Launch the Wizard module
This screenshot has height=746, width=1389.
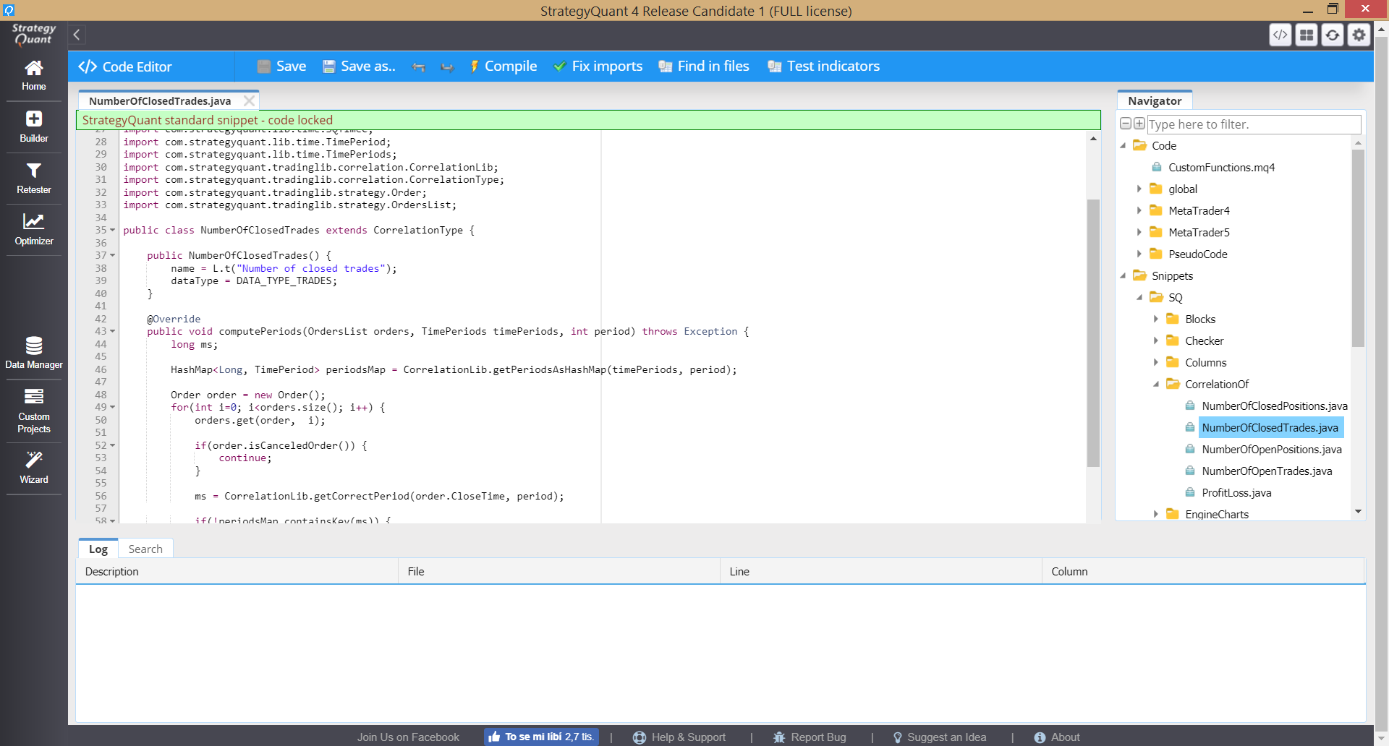tap(34, 468)
